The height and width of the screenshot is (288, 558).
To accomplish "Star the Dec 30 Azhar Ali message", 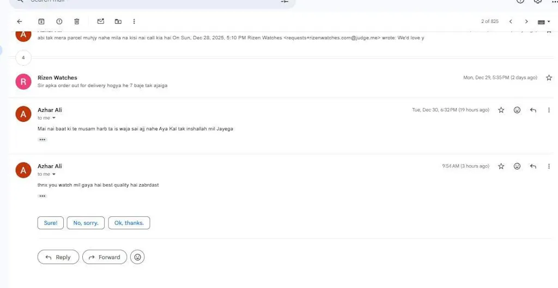I will 501,110.
